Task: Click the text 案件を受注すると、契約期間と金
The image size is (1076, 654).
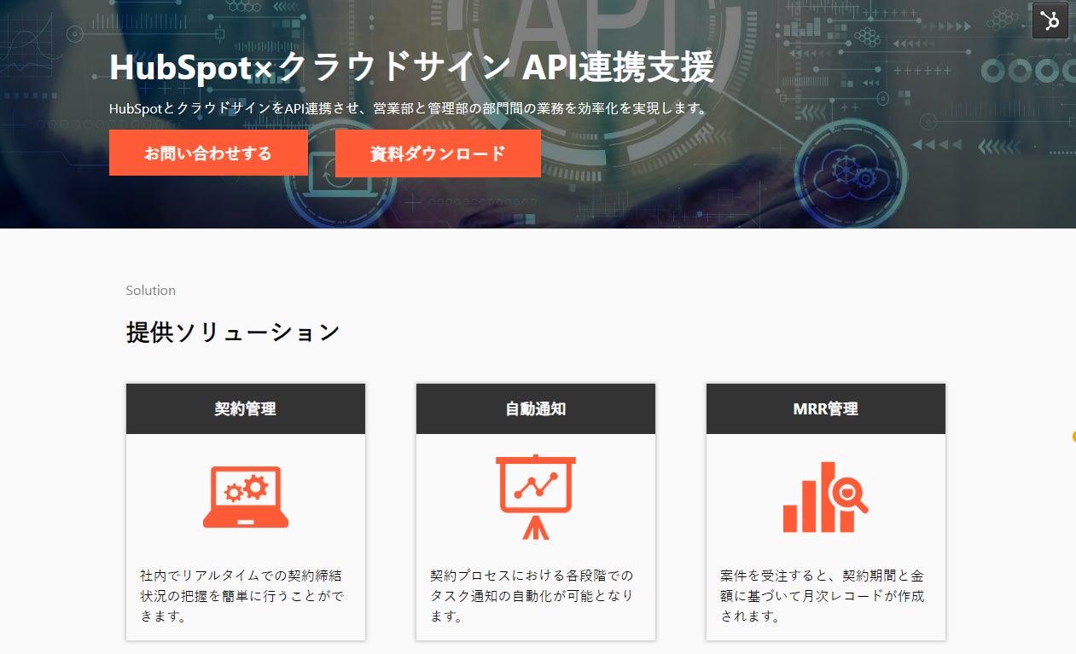Action: [822, 576]
